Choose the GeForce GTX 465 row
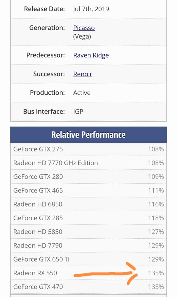177x297 pixels. point(38,190)
